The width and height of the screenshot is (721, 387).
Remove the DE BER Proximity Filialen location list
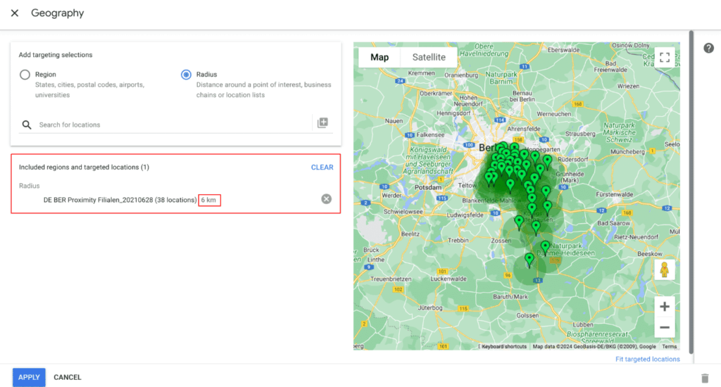pyautogui.click(x=326, y=199)
